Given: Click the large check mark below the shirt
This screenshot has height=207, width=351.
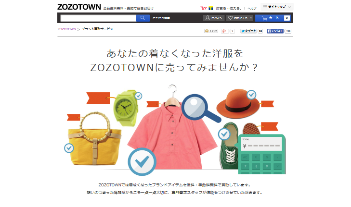Looking at the screenshot, I should tap(142, 162).
